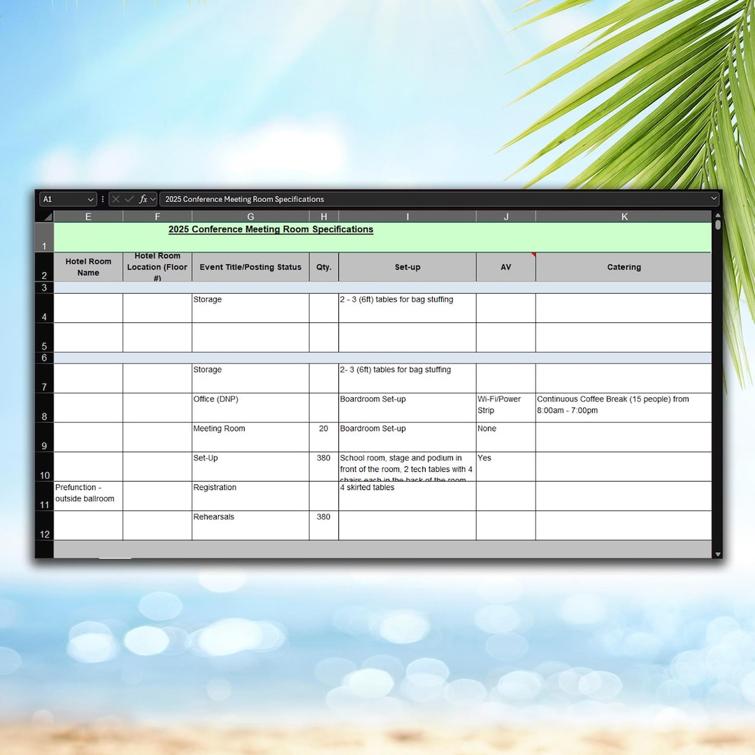
Task: Click the red comment indicator on the AV header
Action: tap(533, 256)
